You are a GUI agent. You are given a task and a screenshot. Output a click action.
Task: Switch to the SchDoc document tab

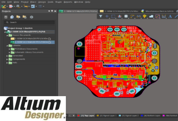pos(119,11)
